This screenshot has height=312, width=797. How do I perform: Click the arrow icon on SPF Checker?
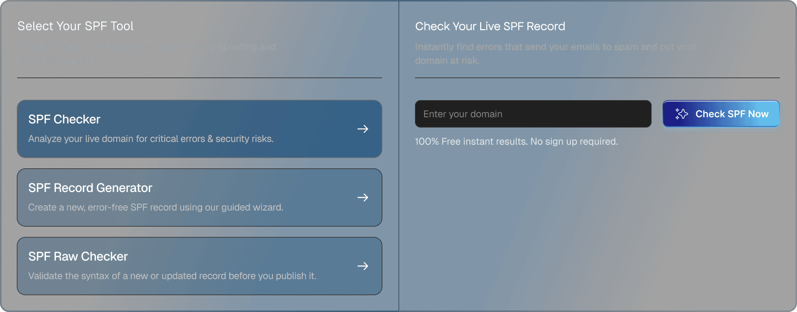point(363,129)
